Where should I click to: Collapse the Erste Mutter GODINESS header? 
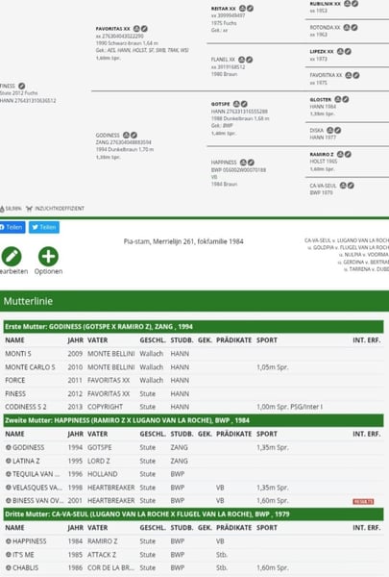[193, 326]
